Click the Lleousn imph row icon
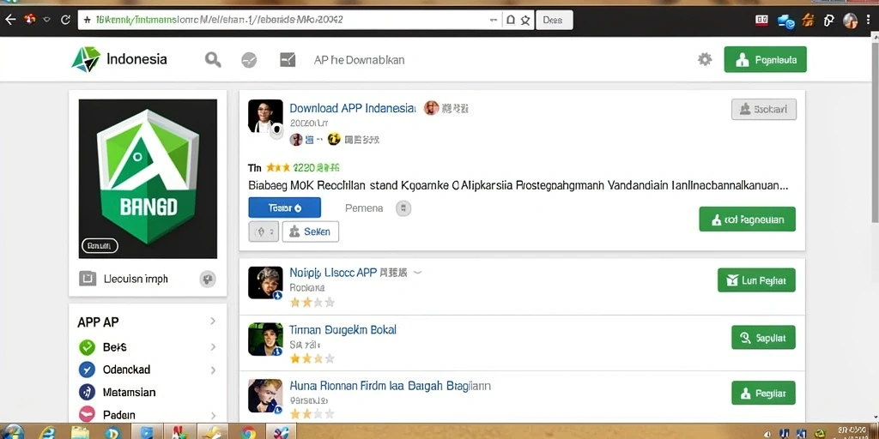The image size is (879, 439). coord(87,279)
